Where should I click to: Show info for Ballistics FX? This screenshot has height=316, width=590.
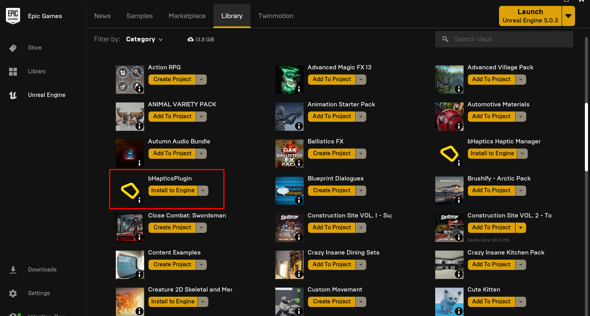pos(299,163)
